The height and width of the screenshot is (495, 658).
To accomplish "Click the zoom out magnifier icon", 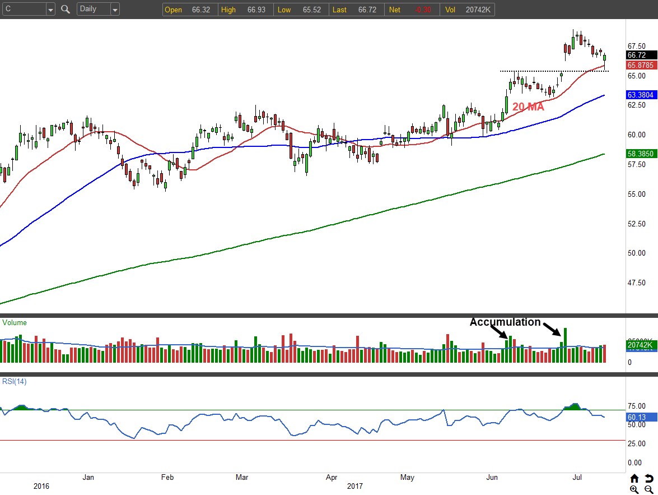I will pyautogui.click(x=649, y=489).
